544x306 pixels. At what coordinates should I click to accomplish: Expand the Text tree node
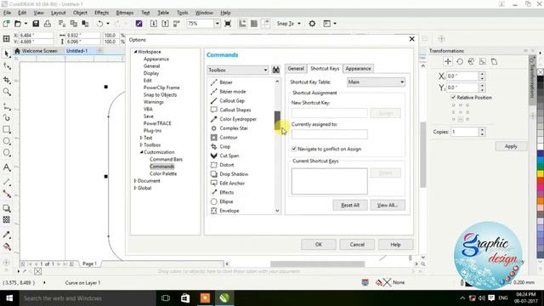tap(141, 138)
